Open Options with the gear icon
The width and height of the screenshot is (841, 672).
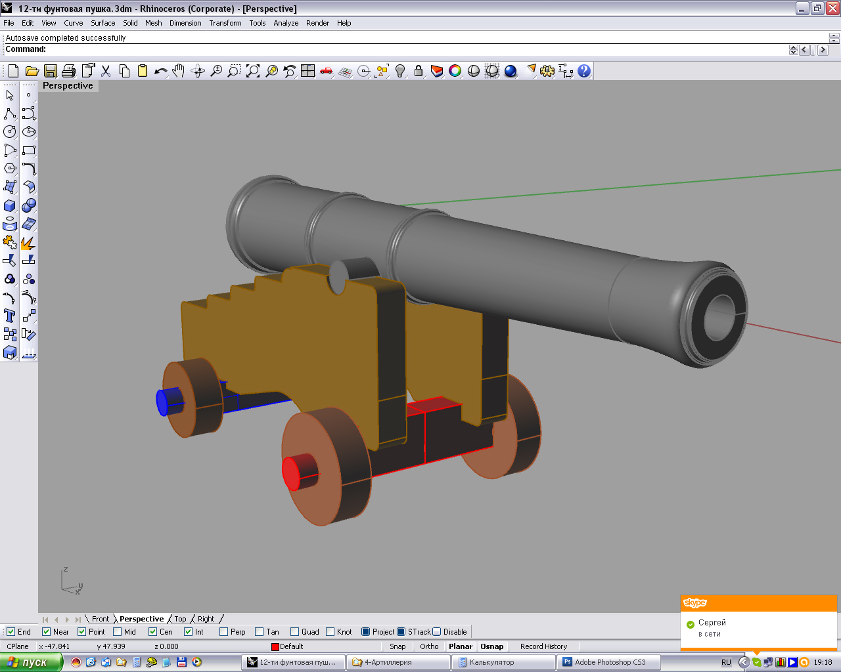547,71
